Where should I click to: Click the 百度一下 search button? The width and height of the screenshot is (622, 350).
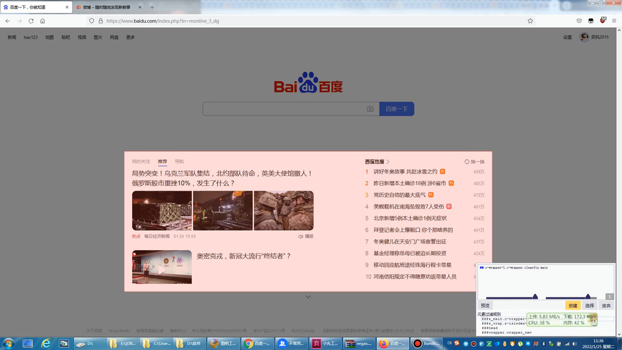397,109
